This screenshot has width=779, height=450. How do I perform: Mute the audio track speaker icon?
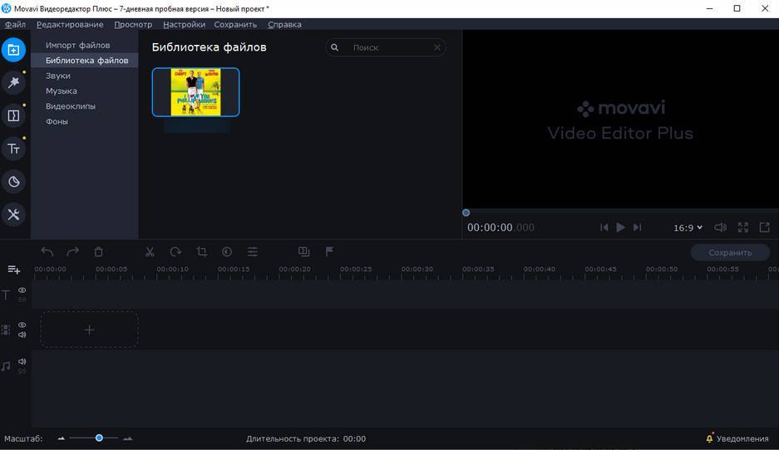point(22,361)
